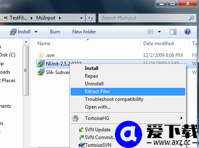
Task: Click the navigation pane scroll up arrow
Action: 26,42
